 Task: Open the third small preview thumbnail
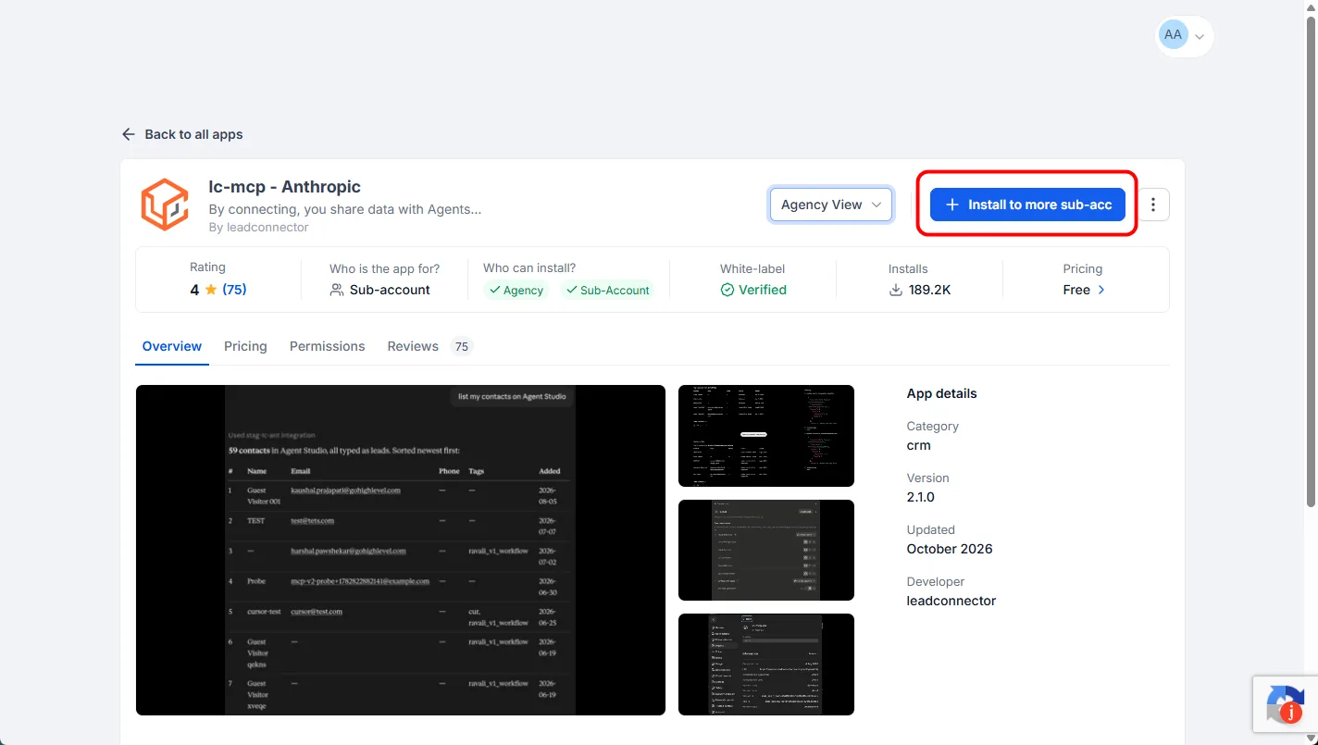pos(766,664)
